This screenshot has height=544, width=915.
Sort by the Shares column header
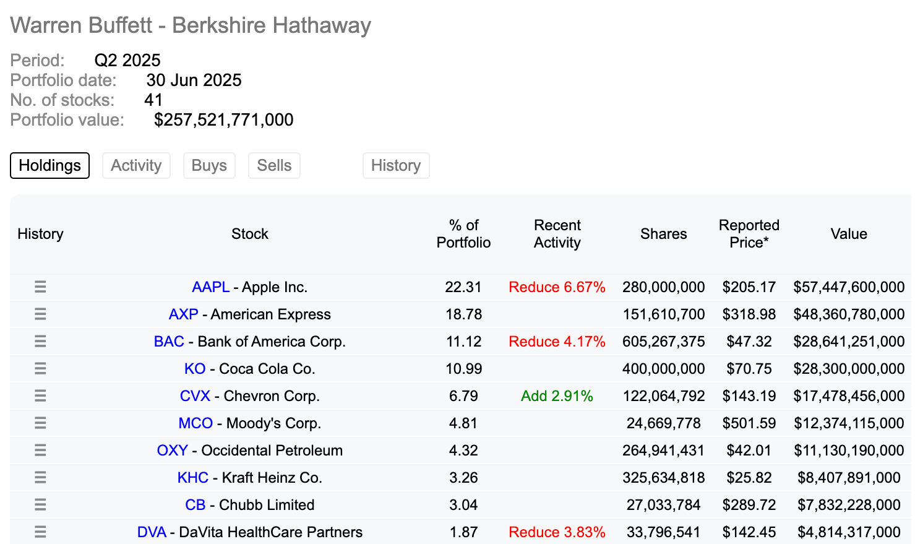pos(664,234)
